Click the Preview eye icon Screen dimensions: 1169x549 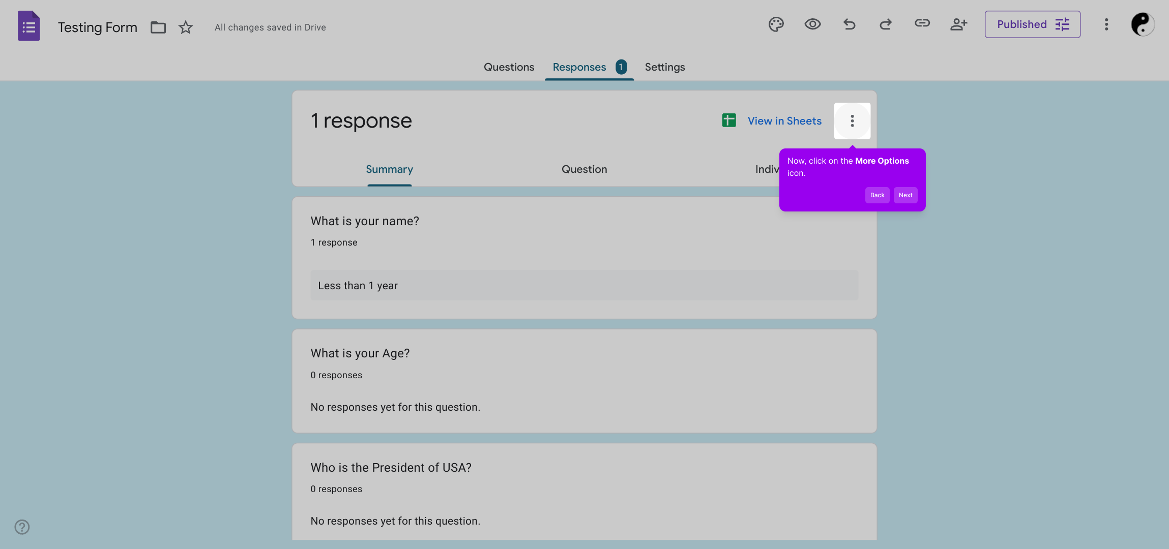point(811,24)
